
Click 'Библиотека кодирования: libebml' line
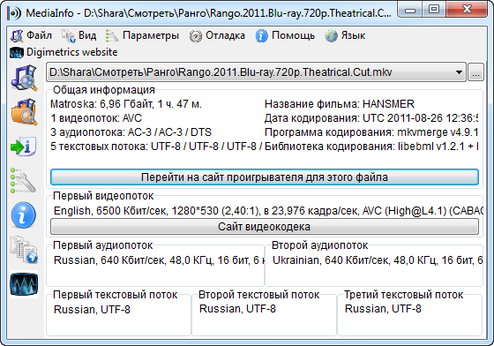(x=371, y=147)
